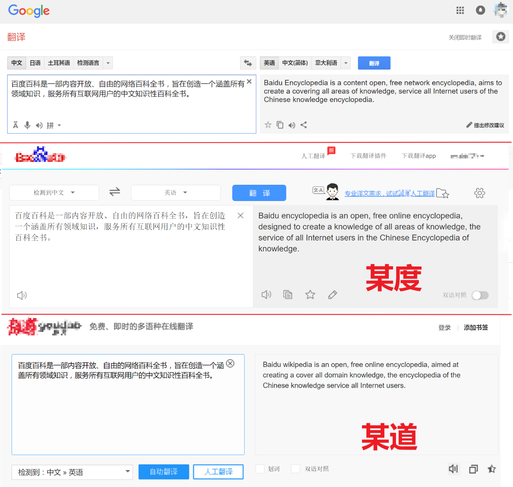Copy bottom translator result
This screenshot has height=487, width=513.
click(473, 469)
